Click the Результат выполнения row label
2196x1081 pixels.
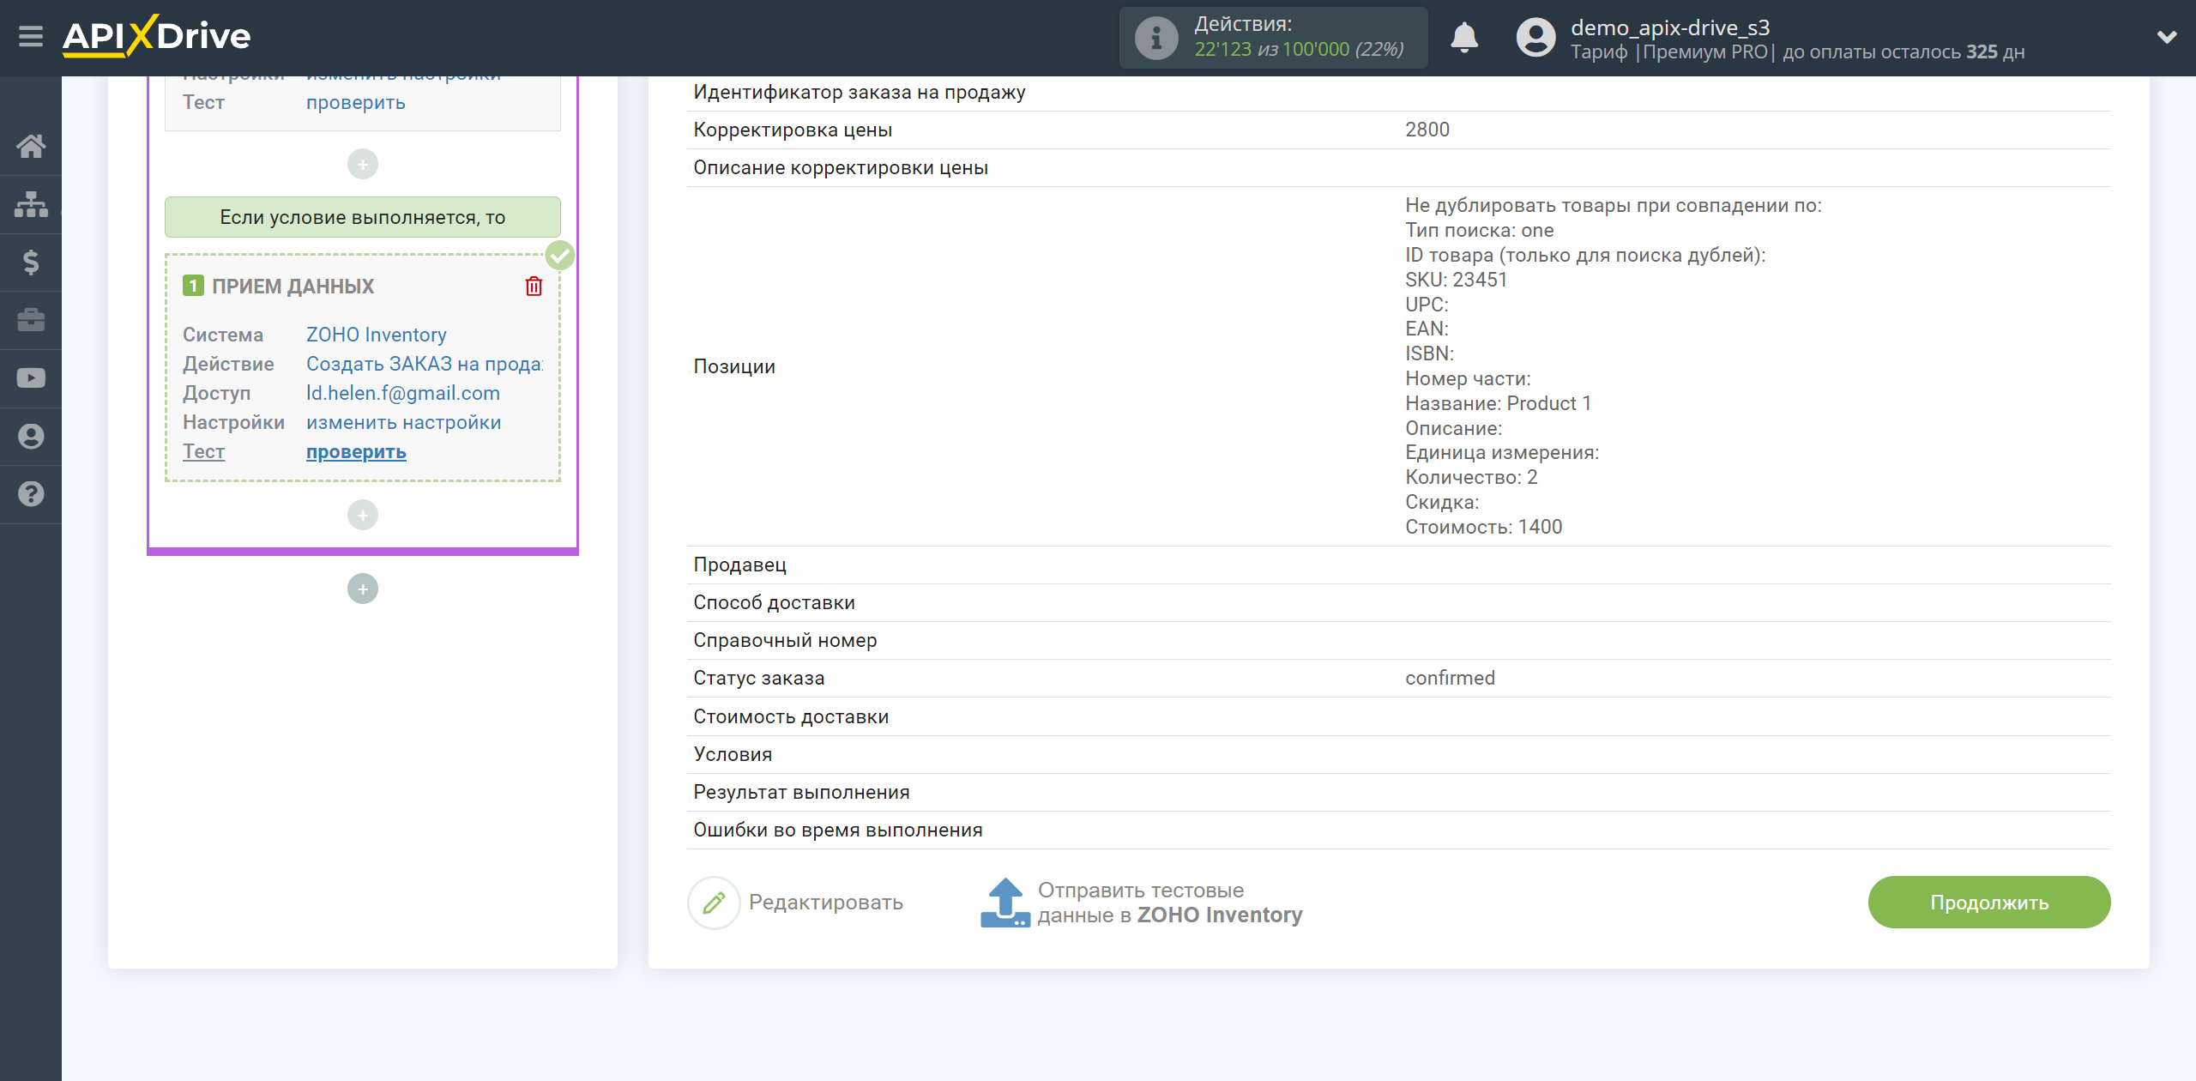[801, 792]
